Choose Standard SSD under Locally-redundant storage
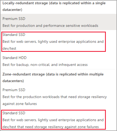The width and height of the screenshot is (117, 131). 58,41
